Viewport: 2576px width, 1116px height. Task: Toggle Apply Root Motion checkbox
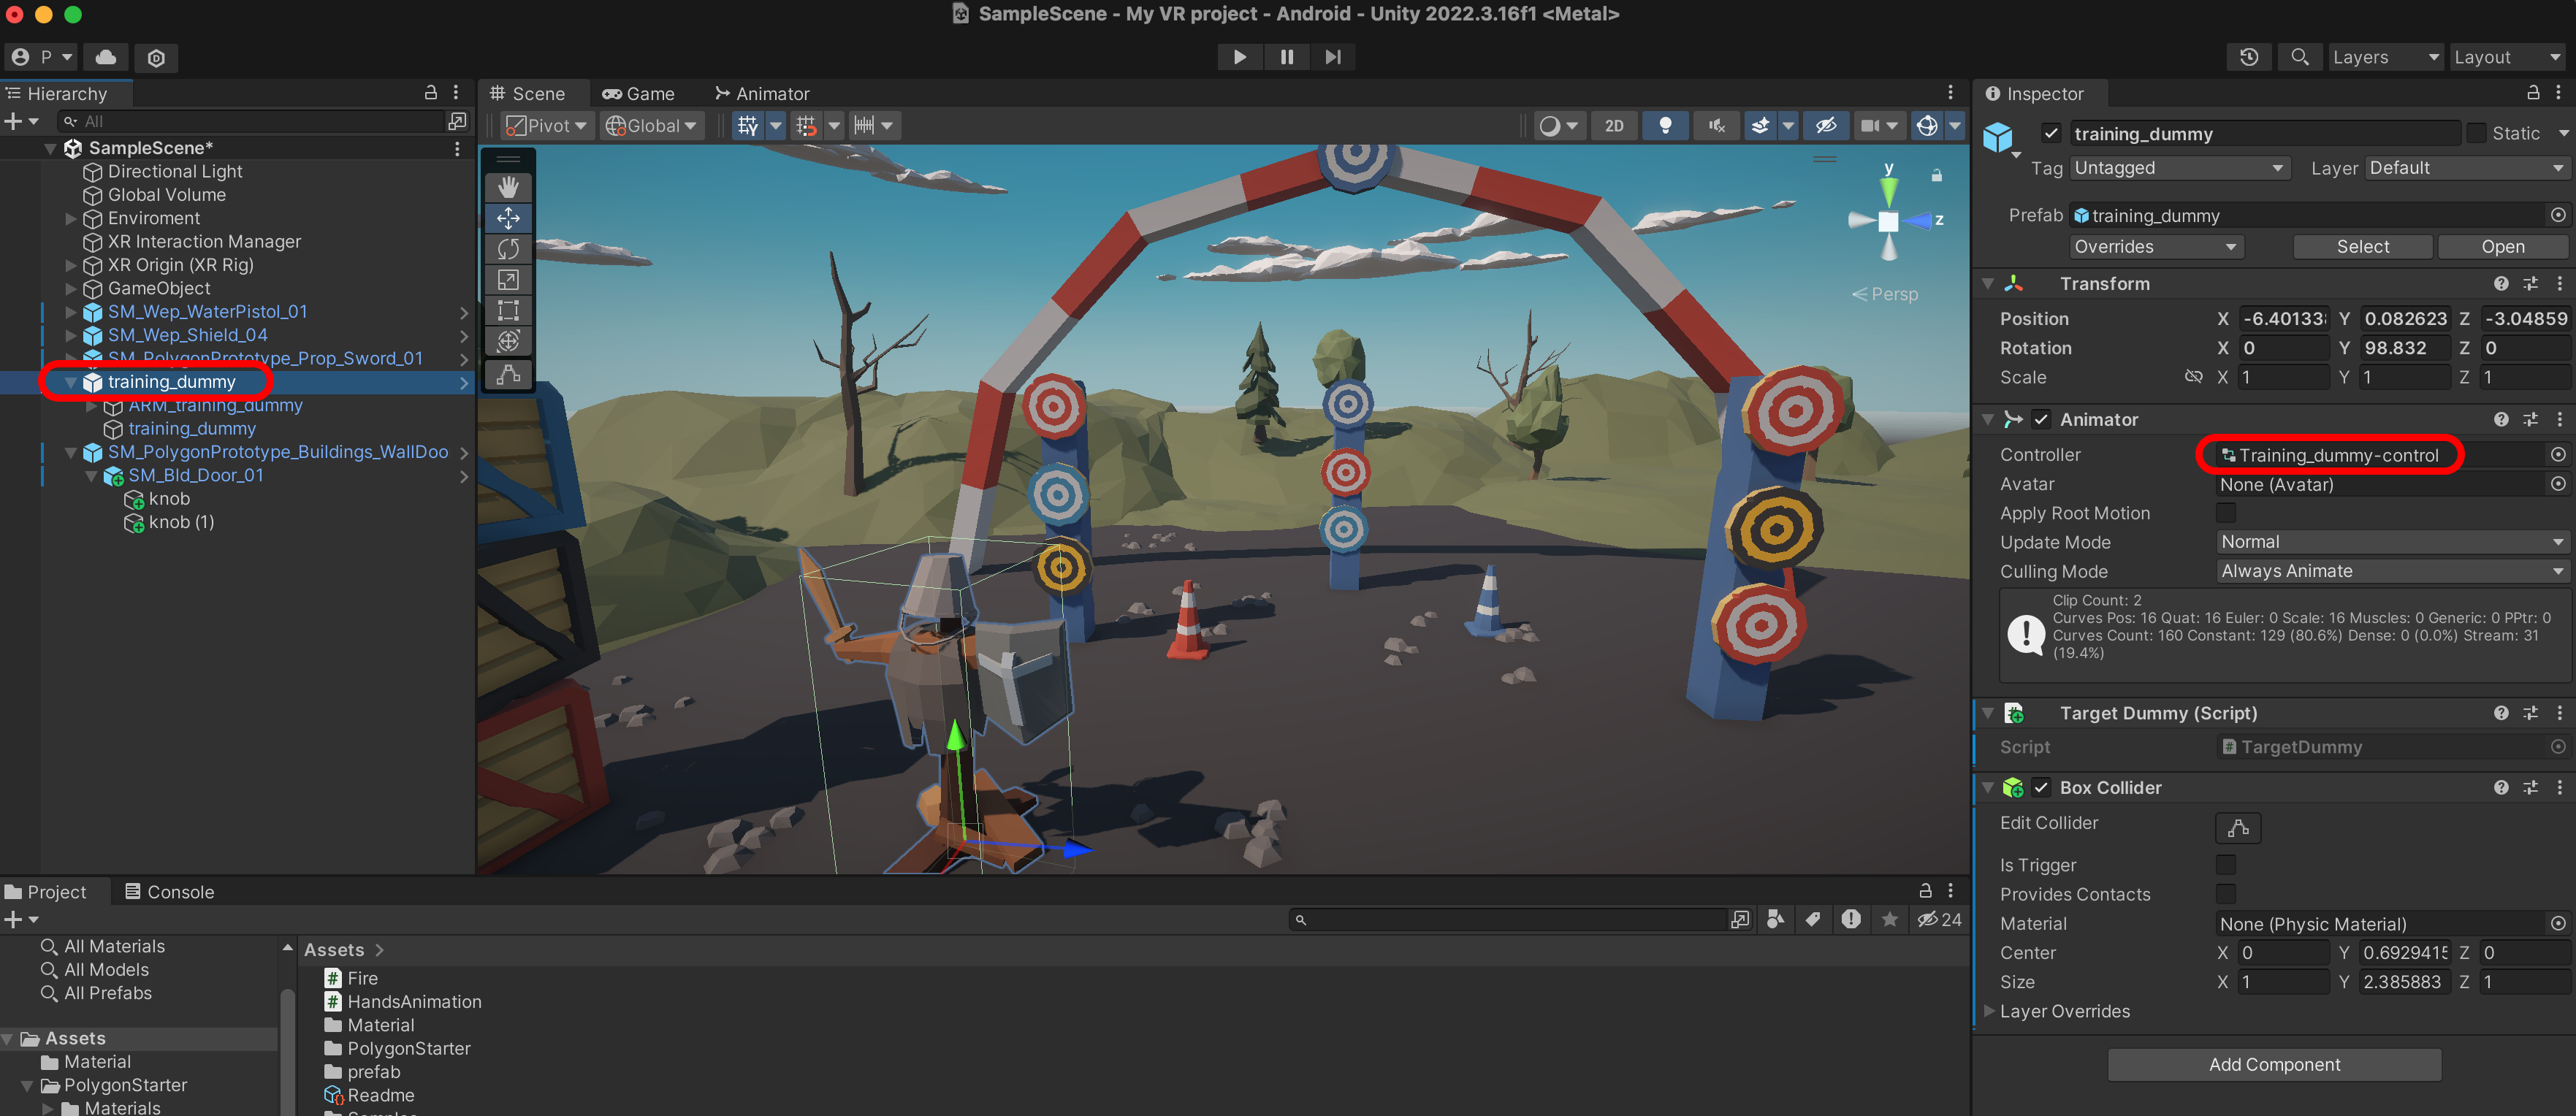click(2226, 513)
